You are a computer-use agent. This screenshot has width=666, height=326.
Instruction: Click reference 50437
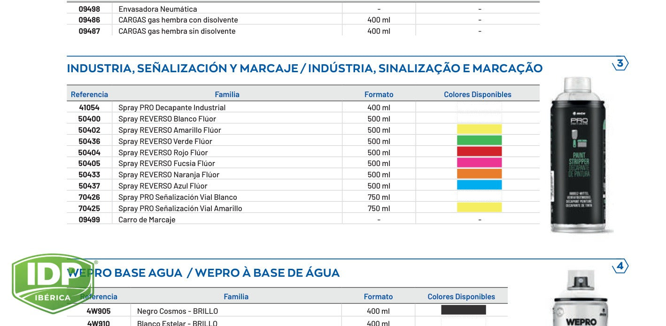tap(89, 186)
